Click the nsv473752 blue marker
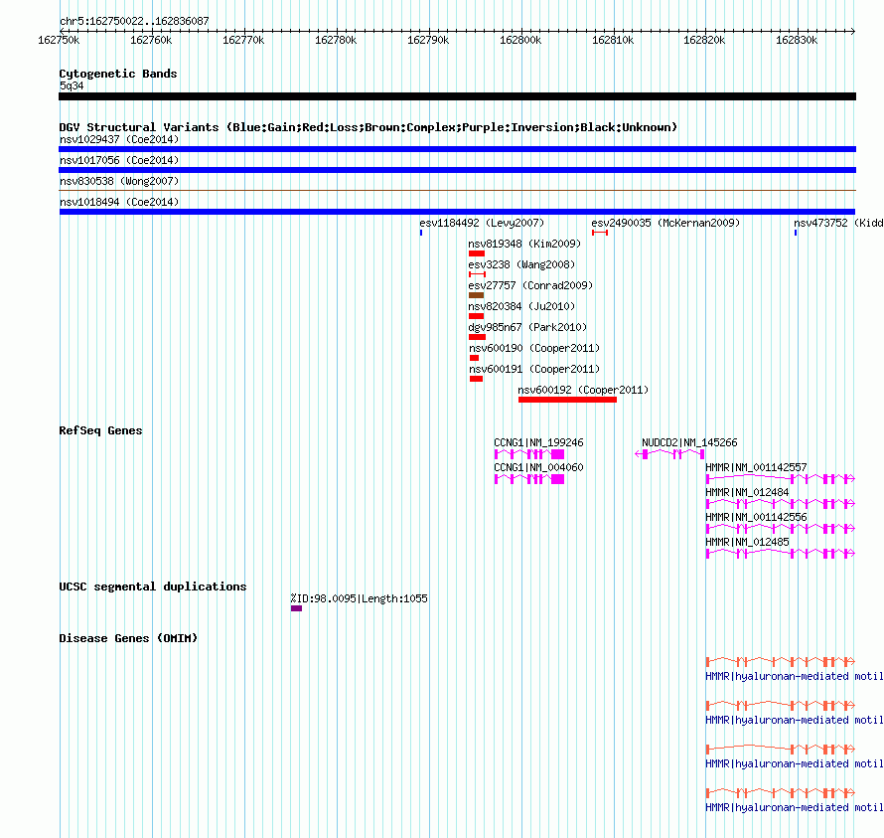This screenshot has height=838, width=884. click(796, 233)
